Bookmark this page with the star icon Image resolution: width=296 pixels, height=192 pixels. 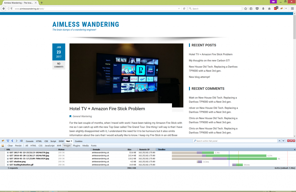click(x=246, y=8)
